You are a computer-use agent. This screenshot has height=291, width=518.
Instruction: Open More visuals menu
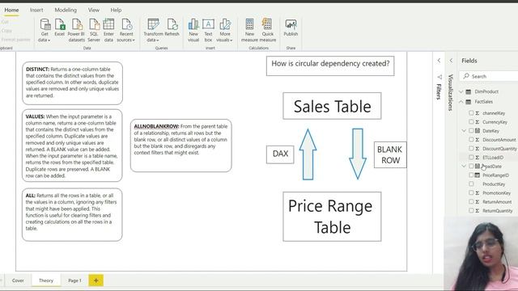(x=225, y=31)
